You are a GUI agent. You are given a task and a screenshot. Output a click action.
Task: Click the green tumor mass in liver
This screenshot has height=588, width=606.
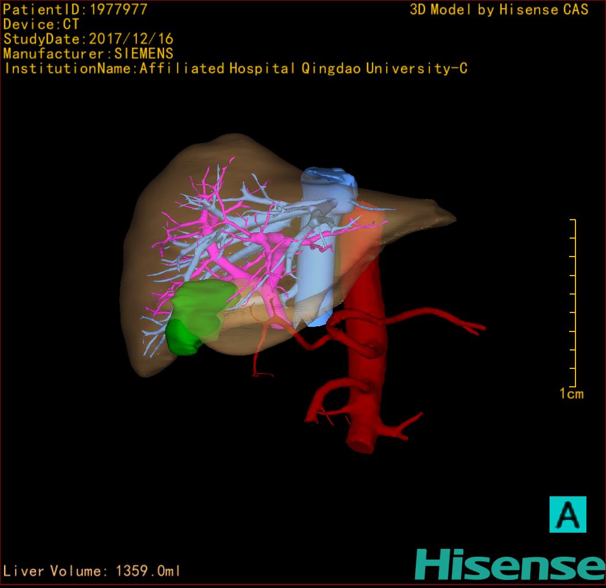[x=200, y=317]
